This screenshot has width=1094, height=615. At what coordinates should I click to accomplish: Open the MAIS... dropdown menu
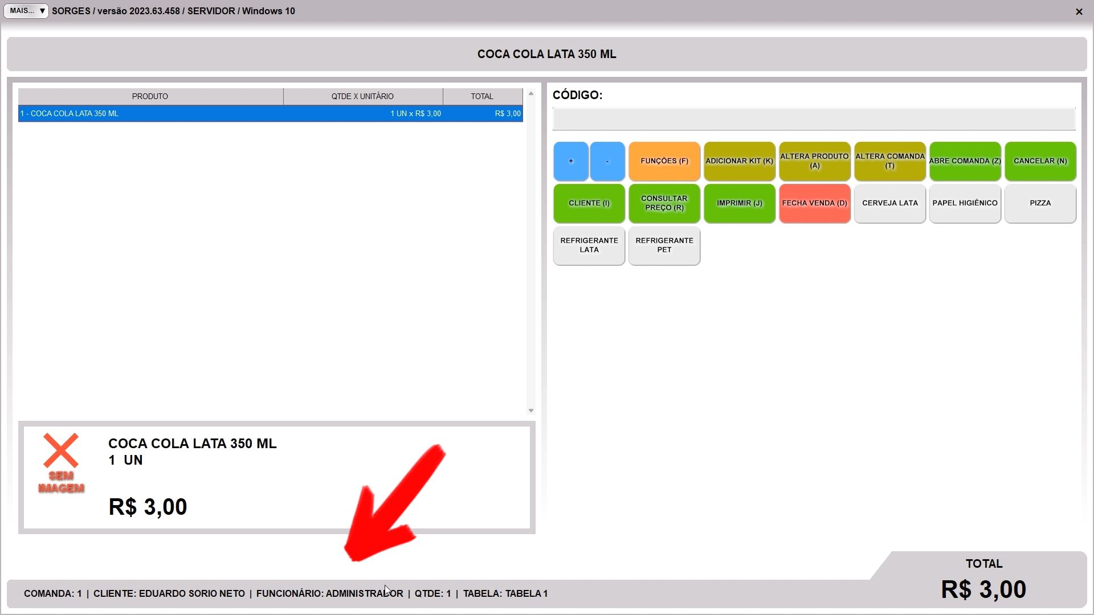26,11
